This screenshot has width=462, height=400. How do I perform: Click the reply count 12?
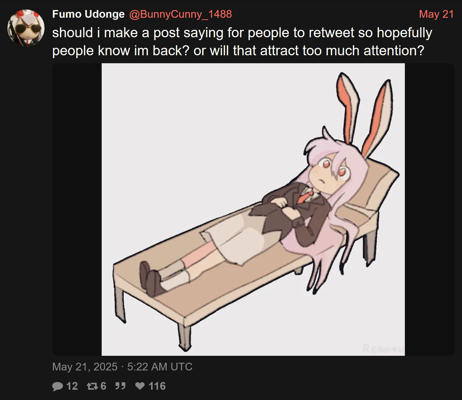(72, 386)
